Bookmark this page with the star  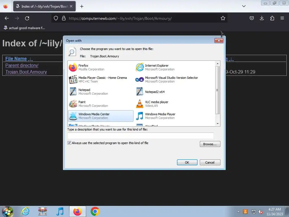point(223,18)
